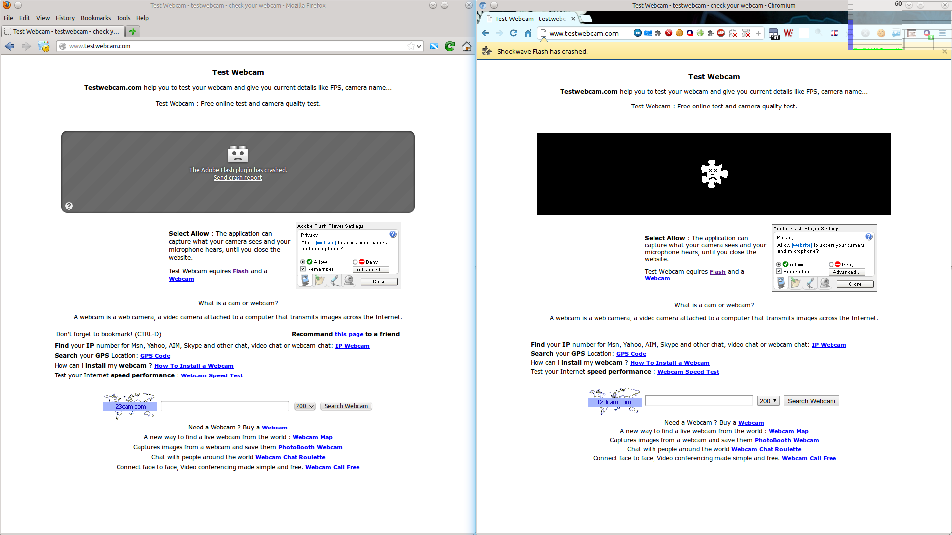The width and height of the screenshot is (952, 535).
Task: Click the green globe extension icon in Chromium
Action: click(x=700, y=33)
